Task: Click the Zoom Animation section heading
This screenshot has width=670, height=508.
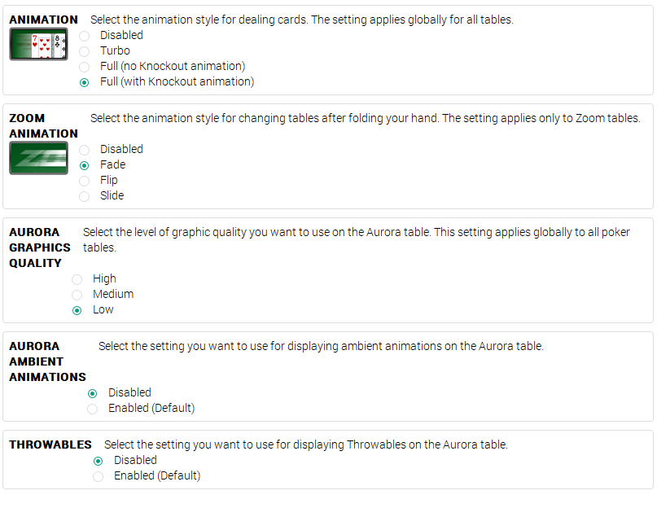Action: (44, 126)
